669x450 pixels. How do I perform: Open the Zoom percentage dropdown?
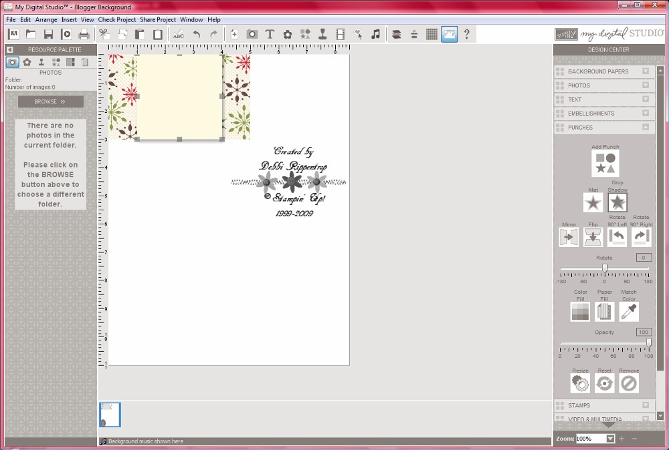point(611,439)
